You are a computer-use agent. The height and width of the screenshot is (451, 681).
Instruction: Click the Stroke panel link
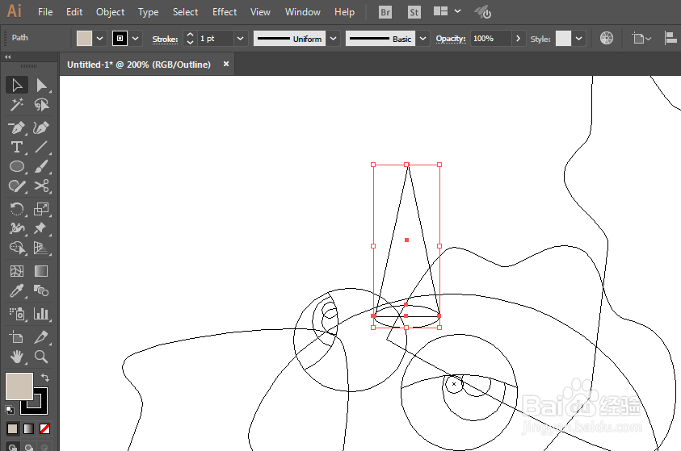click(x=165, y=39)
